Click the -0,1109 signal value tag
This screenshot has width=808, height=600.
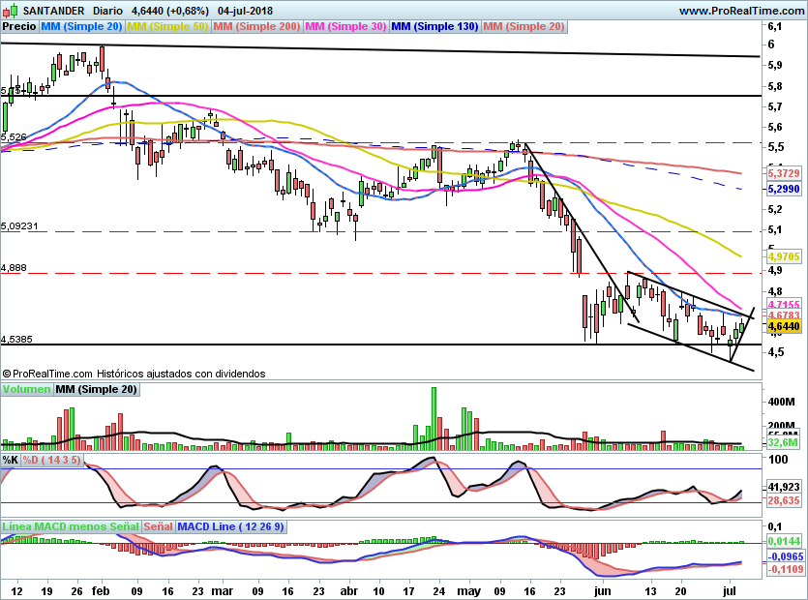pyautogui.click(x=786, y=569)
